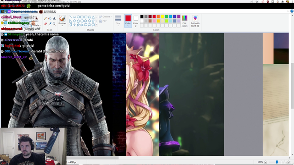294x165 pixels.
Task: Choose the Left arrow shape
Action: point(90,21)
